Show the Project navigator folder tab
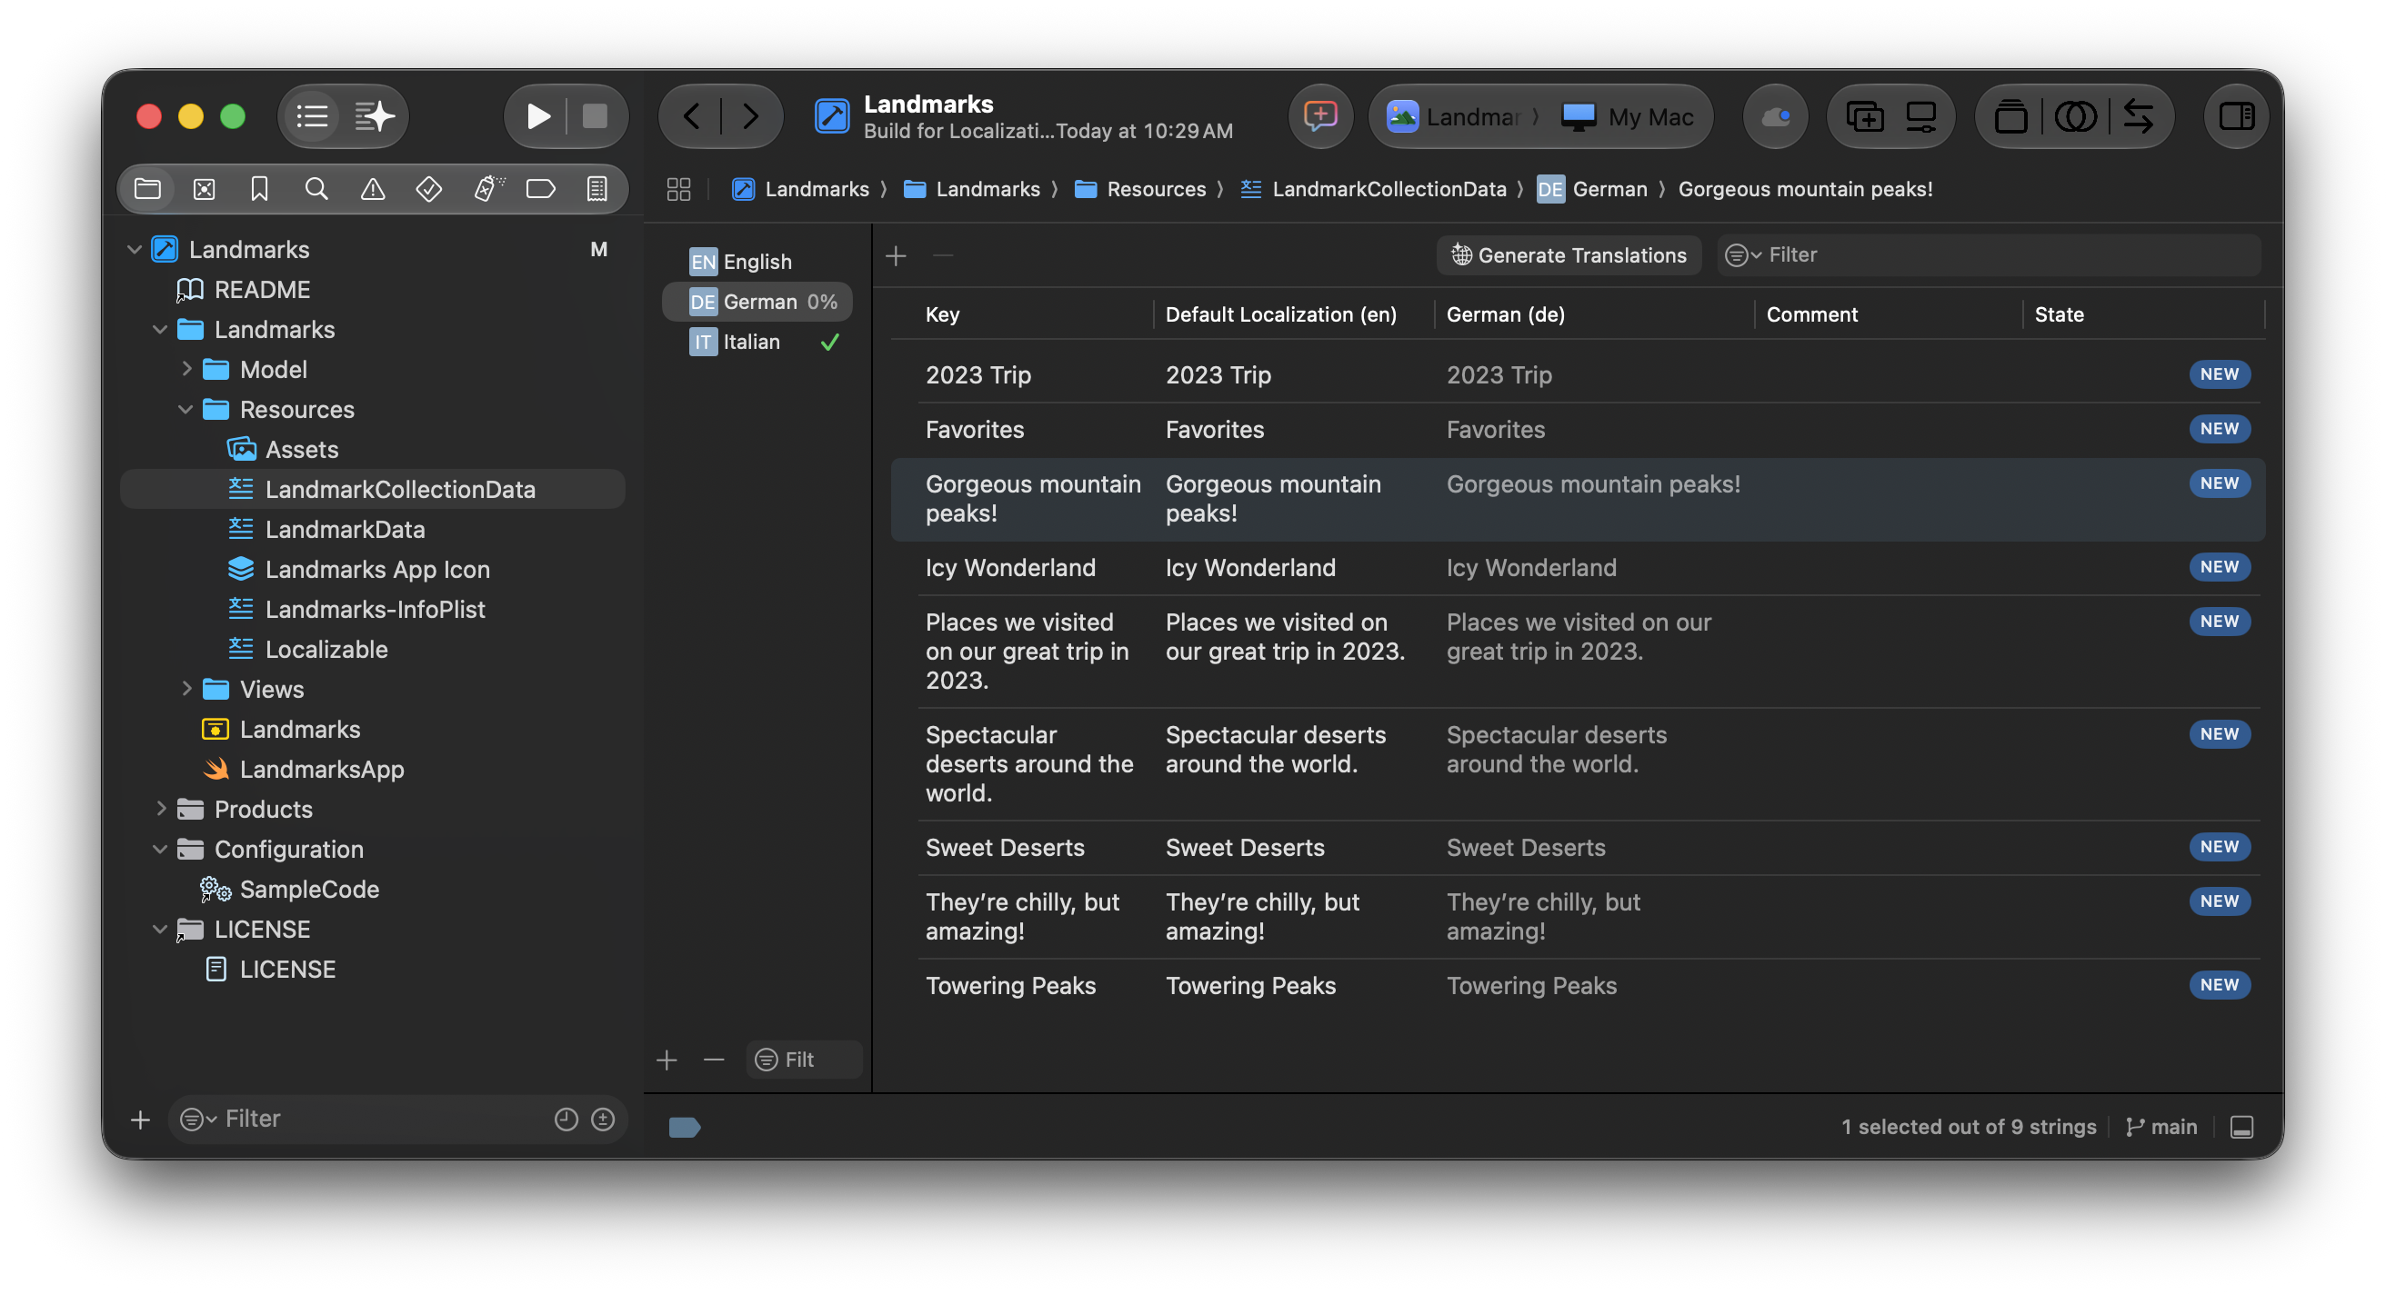This screenshot has height=1294, width=2386. [148, 189]
